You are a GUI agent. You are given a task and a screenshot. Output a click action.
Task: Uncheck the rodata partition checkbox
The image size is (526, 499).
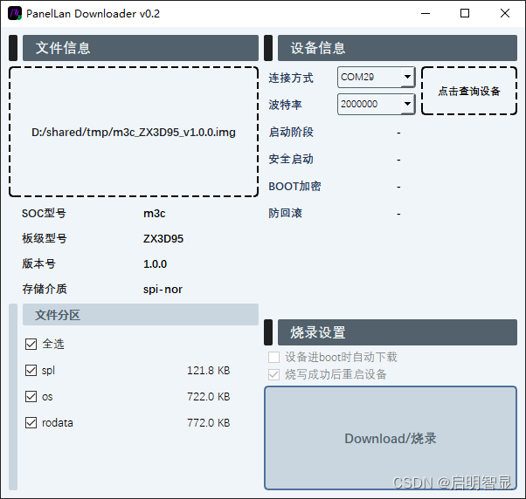(x=31, y=422)
